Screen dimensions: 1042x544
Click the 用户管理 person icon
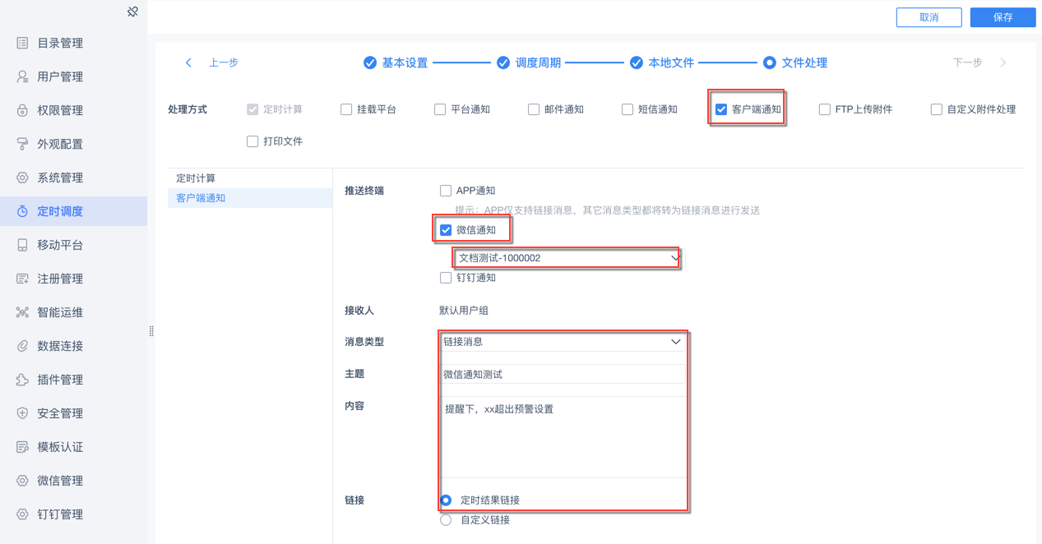22,76
